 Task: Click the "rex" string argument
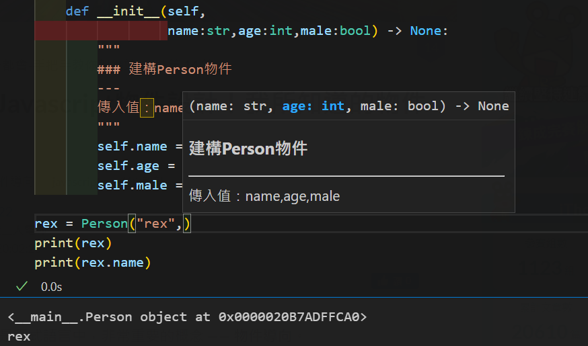[156, 224]
